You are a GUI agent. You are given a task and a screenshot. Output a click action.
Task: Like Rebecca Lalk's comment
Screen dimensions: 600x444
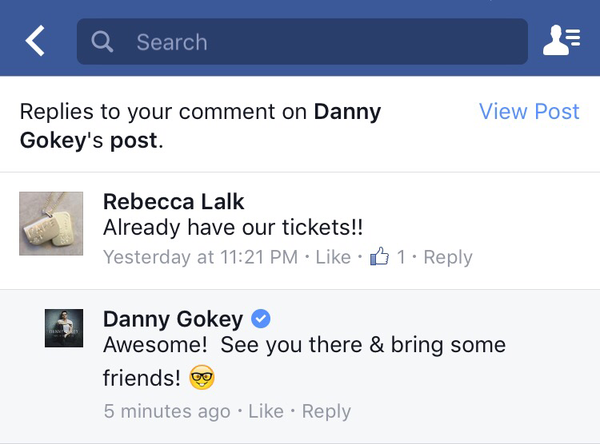333,257
